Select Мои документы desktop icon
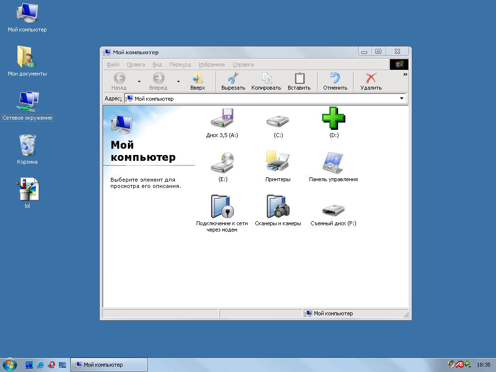Image resolution: width=496 pixels, height=372 pixels. pos(27,62)
